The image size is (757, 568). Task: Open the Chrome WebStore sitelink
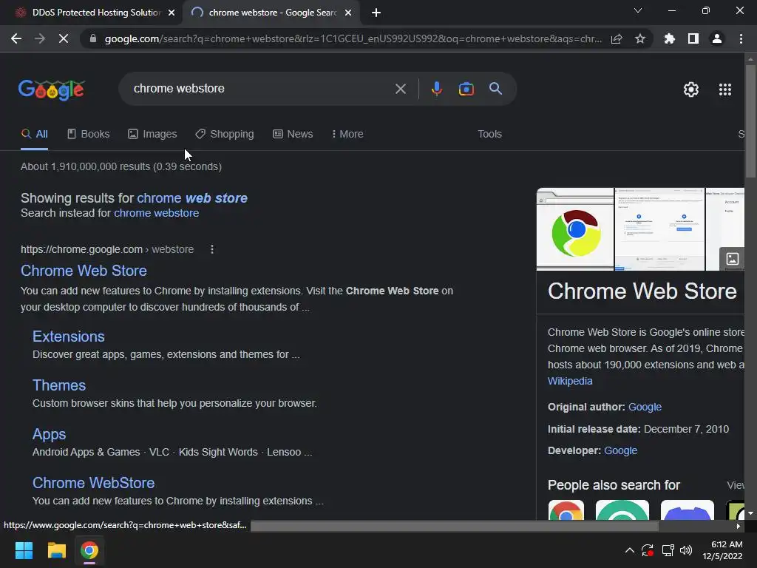point(94,483)
